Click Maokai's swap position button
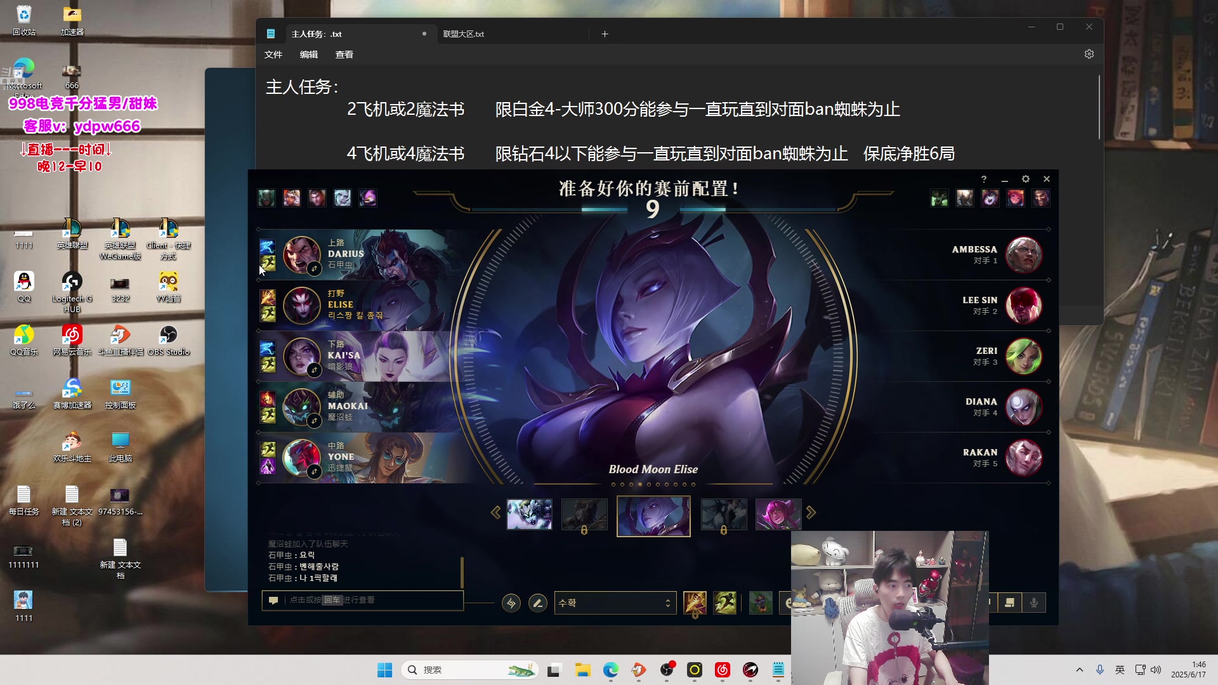The width and height of the screenshot is (1218, 685). point(314,421)
